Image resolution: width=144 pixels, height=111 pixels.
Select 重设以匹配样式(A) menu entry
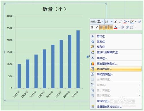(116, 52)
